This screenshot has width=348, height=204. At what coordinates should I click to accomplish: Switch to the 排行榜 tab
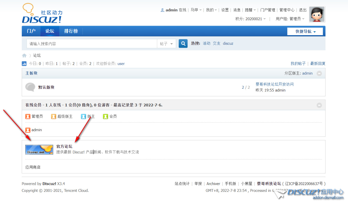pos(71,31)
